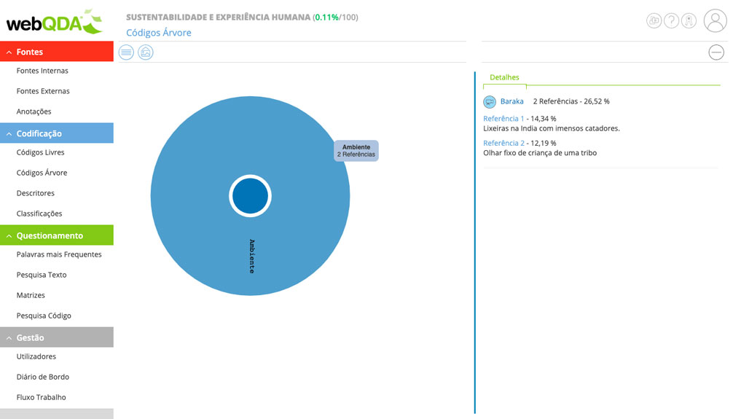Open Fontes Externas
The image size is (733, 419).
(43, 91)
